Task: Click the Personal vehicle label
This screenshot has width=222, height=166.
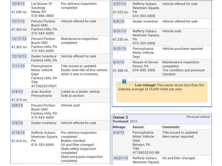Action: coord(198,117)
